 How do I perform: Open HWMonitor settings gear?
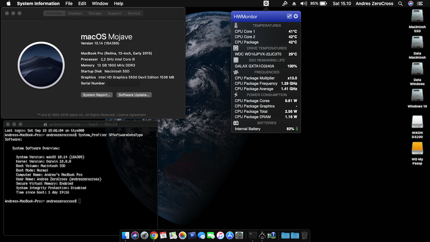(x=296, y=17)
